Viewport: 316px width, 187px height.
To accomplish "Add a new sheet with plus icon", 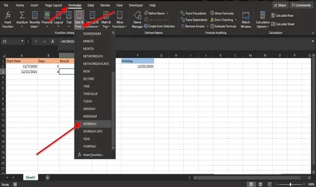I will tap(48, 178).
